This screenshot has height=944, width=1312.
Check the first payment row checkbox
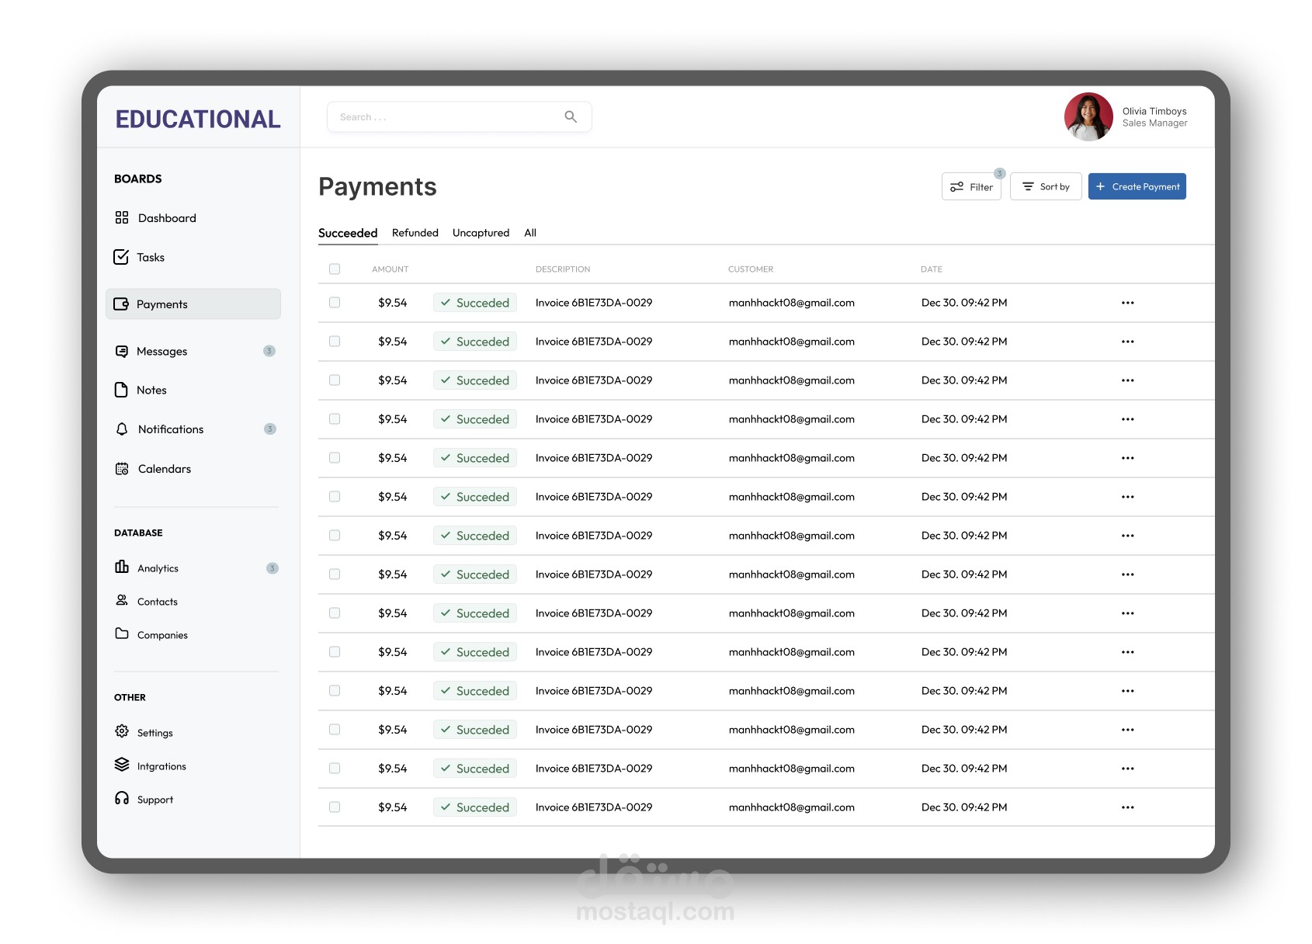(335, 302)
